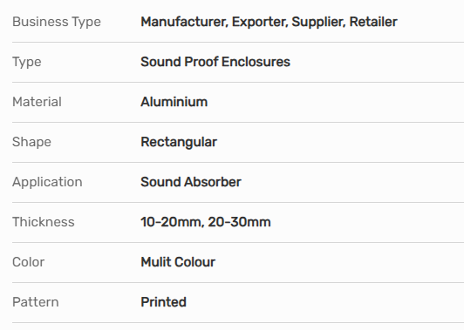Click the word Supplier in Business Type

point(318,22)
